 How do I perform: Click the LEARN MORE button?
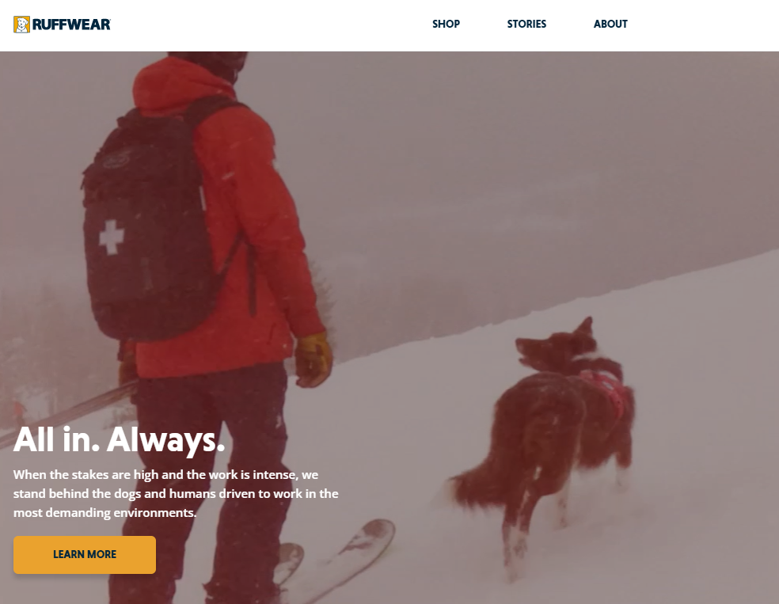click(x=85, y=554)
